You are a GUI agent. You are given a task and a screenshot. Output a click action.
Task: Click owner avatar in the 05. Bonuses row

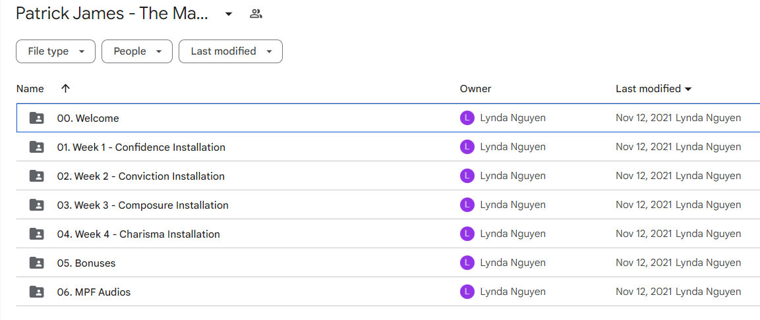click(467, 263)
